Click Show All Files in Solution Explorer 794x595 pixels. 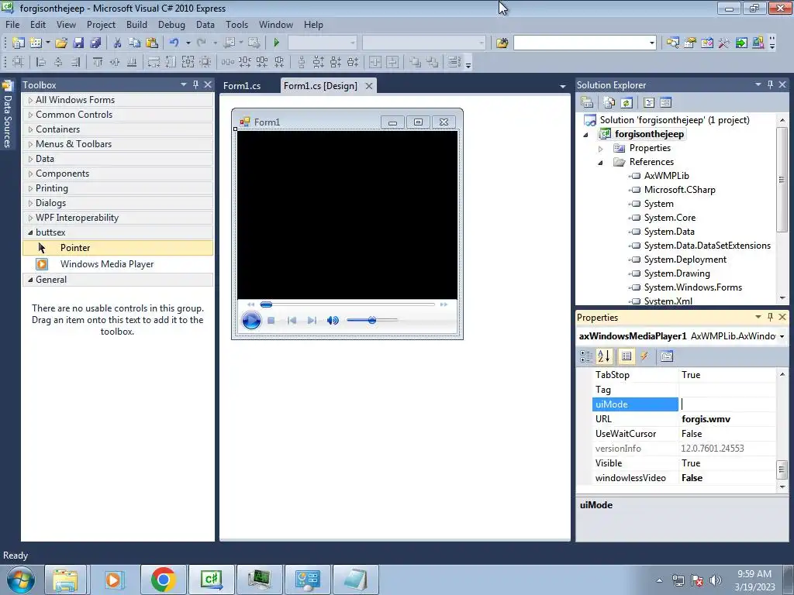[609, 103]
